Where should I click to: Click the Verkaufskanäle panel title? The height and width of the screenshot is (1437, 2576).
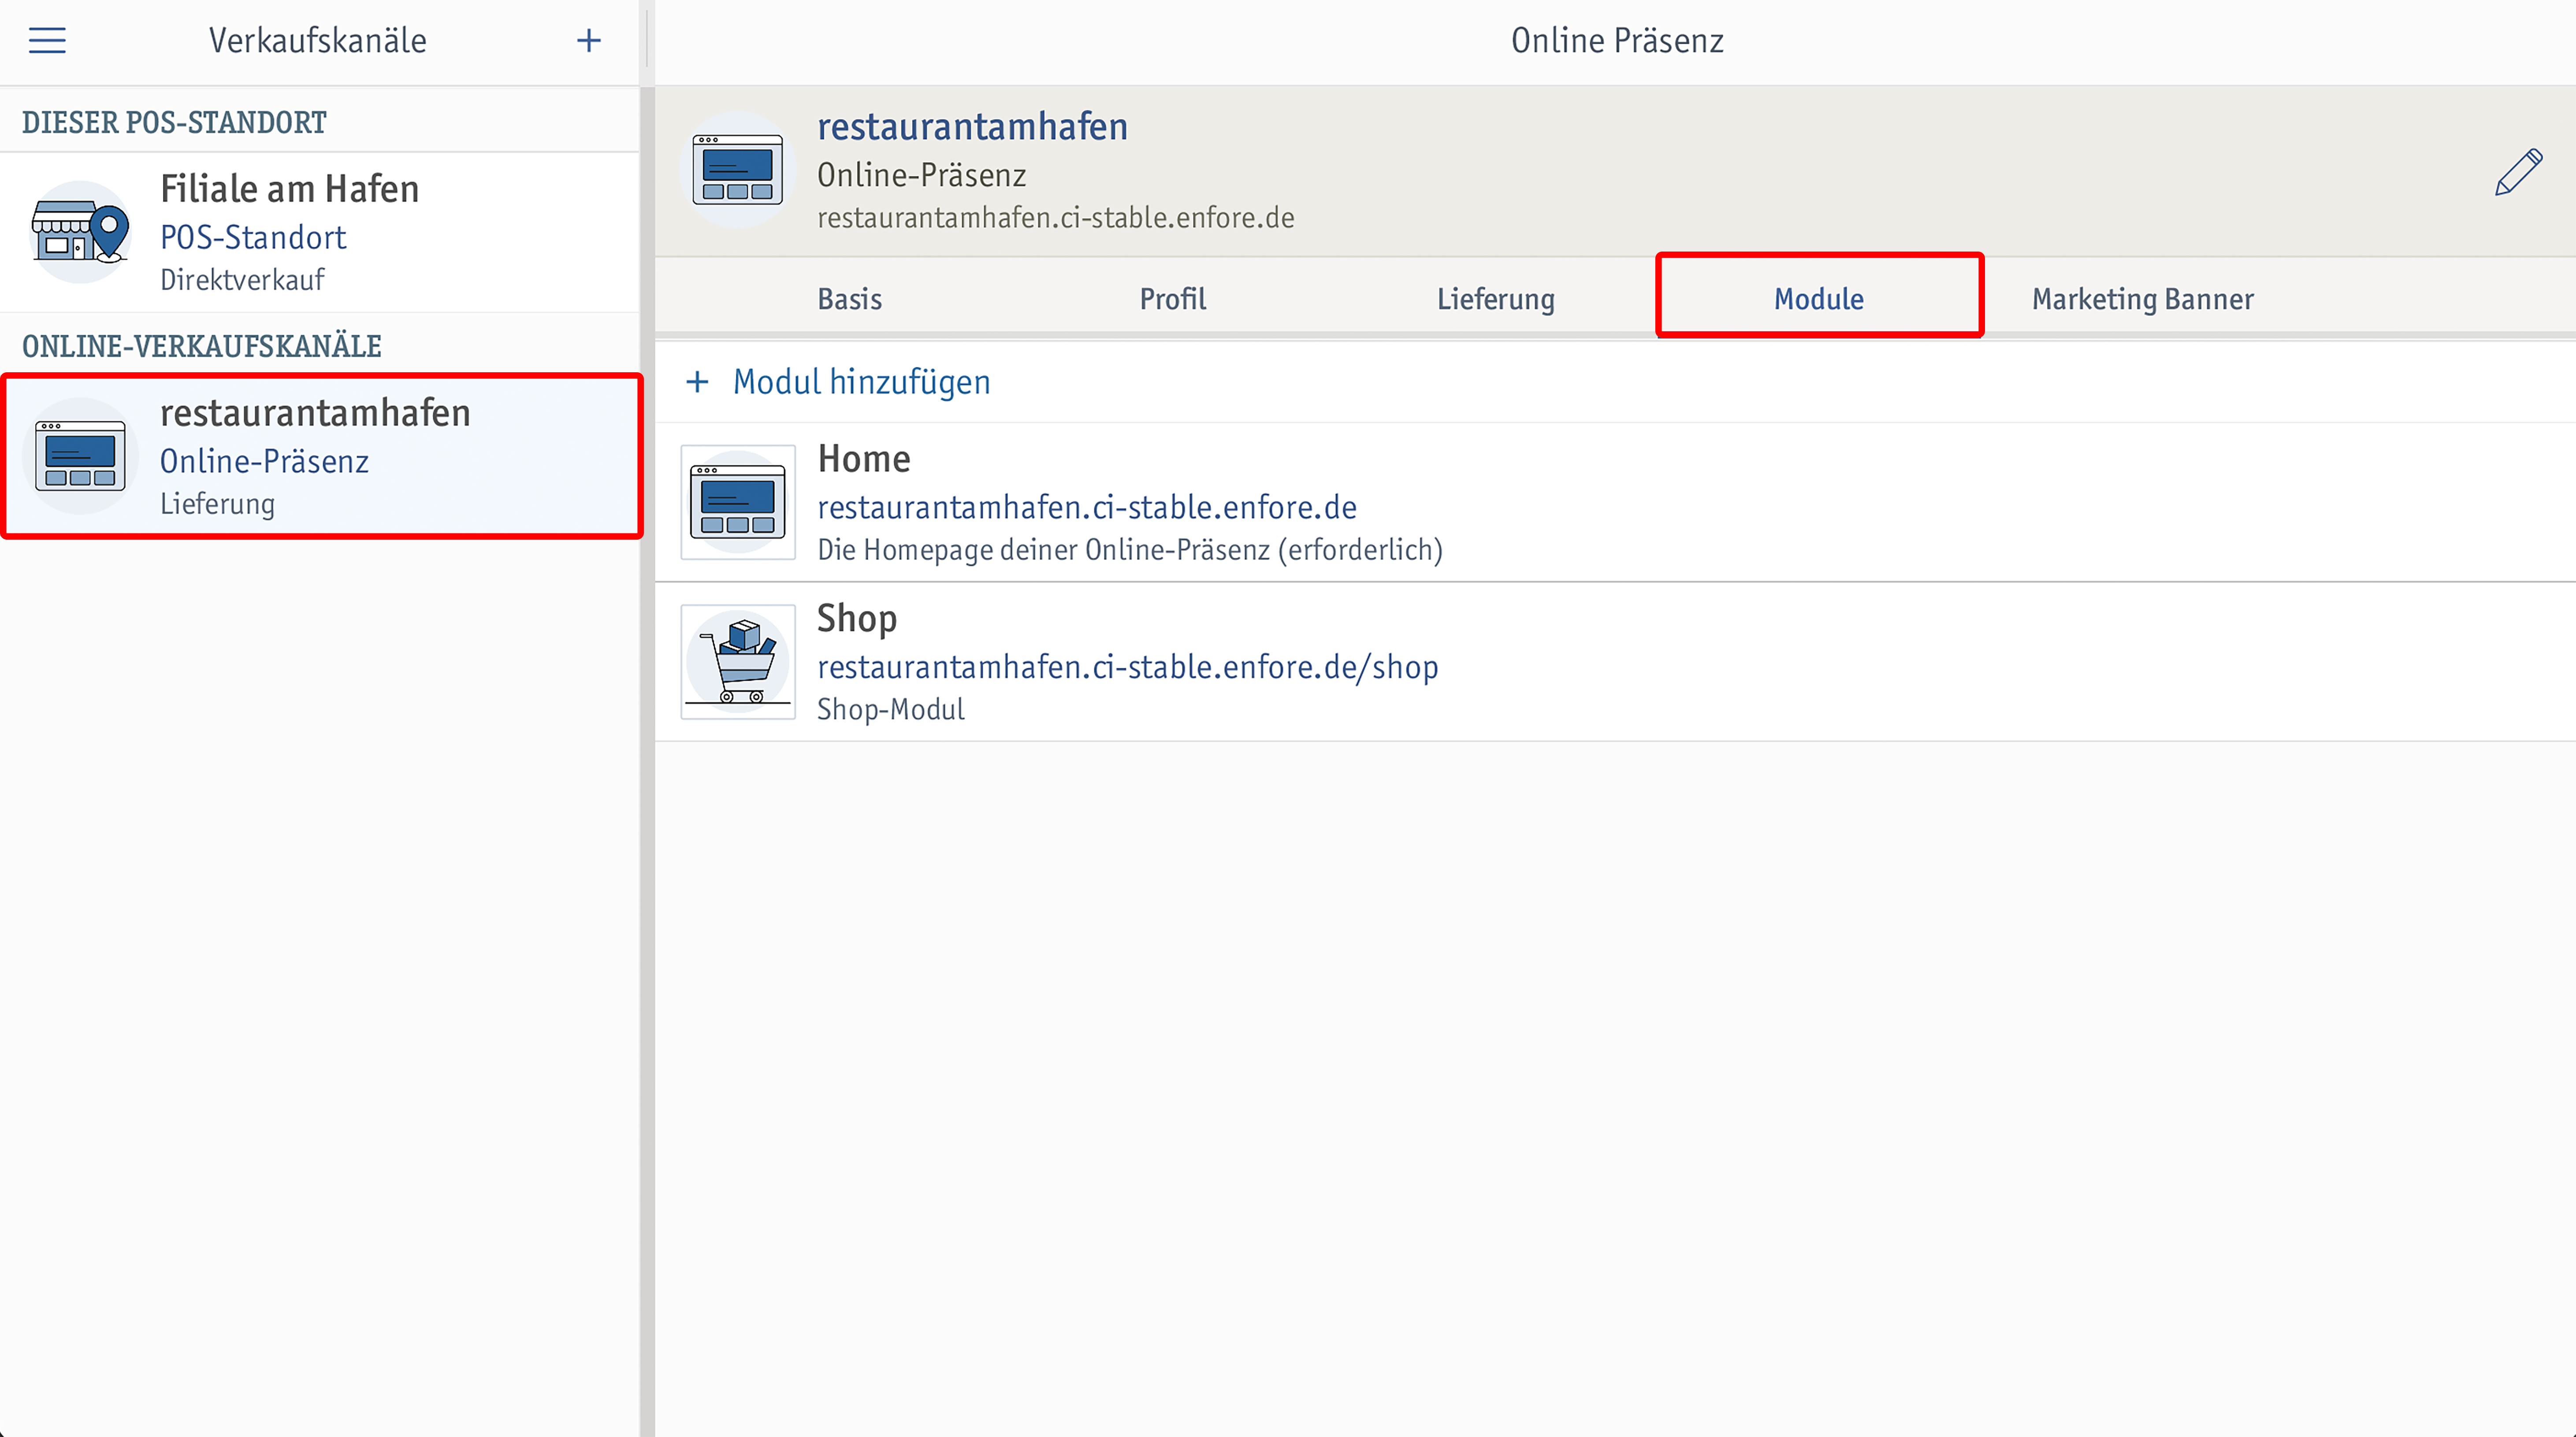coord(318,41)
